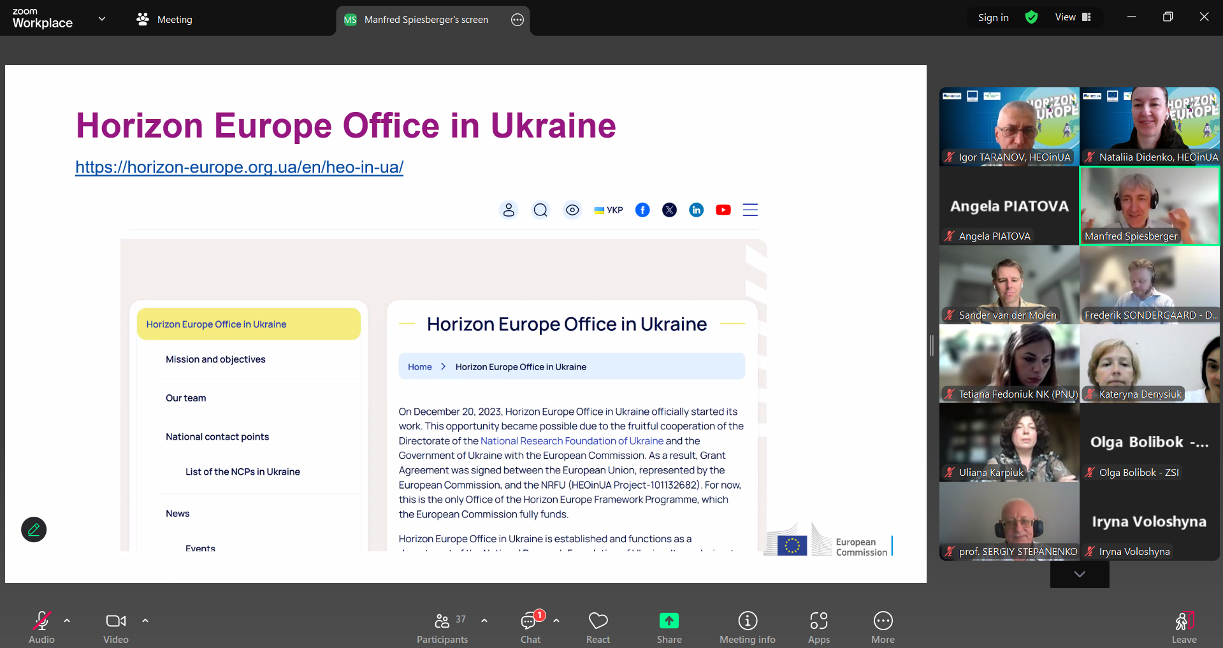
Task: Click the gallery panel divider handle
Action: tap(932, 345)
